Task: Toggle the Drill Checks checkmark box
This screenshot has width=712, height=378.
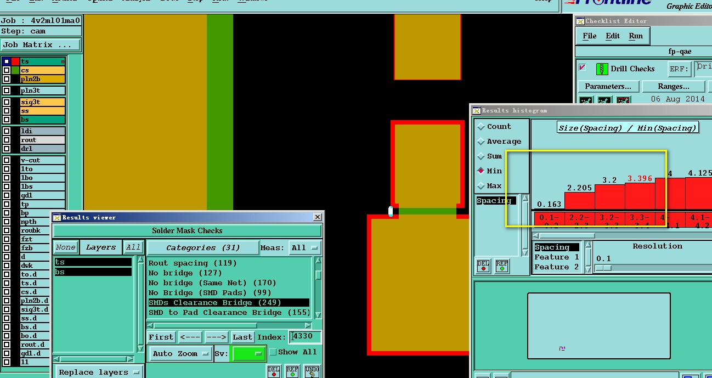Action: coord(582,67)
